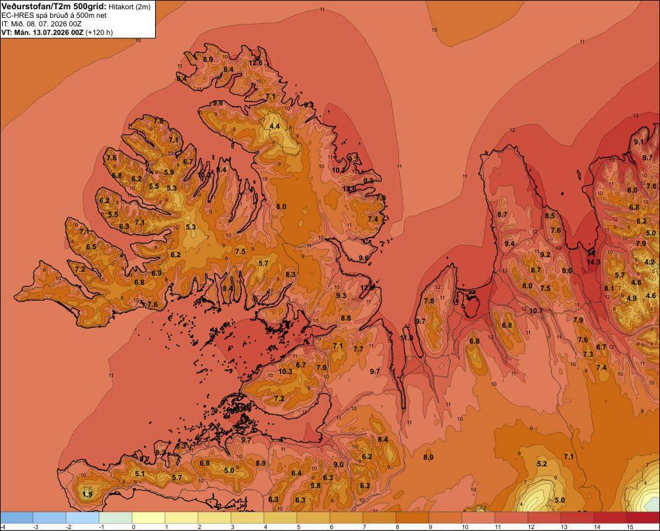Image resolution: width=660 pixels, height=531 pixels.
Task: Click the "(+120 h)" forecast offset text
Action: pos(99,32)
